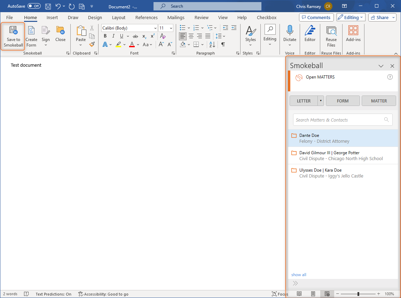This screenshot has width=401, height=298.
Task: Shrink font size icon
Action: 170,44
